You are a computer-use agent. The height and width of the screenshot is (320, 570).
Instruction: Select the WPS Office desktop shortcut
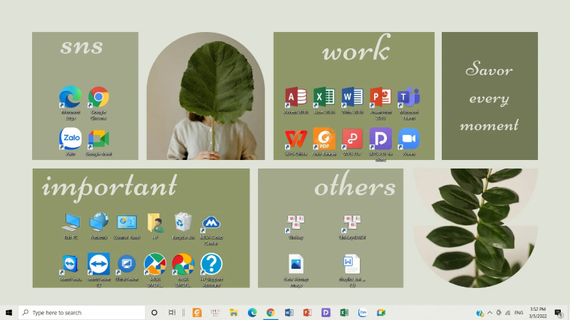(296, 142)
